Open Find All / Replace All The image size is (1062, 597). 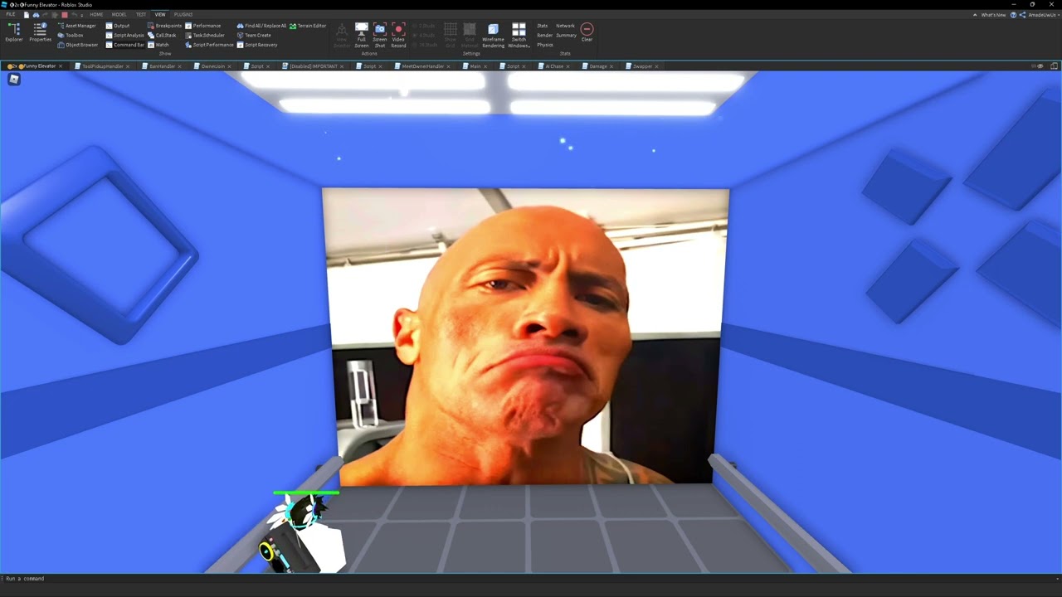[x=261, y=26]
